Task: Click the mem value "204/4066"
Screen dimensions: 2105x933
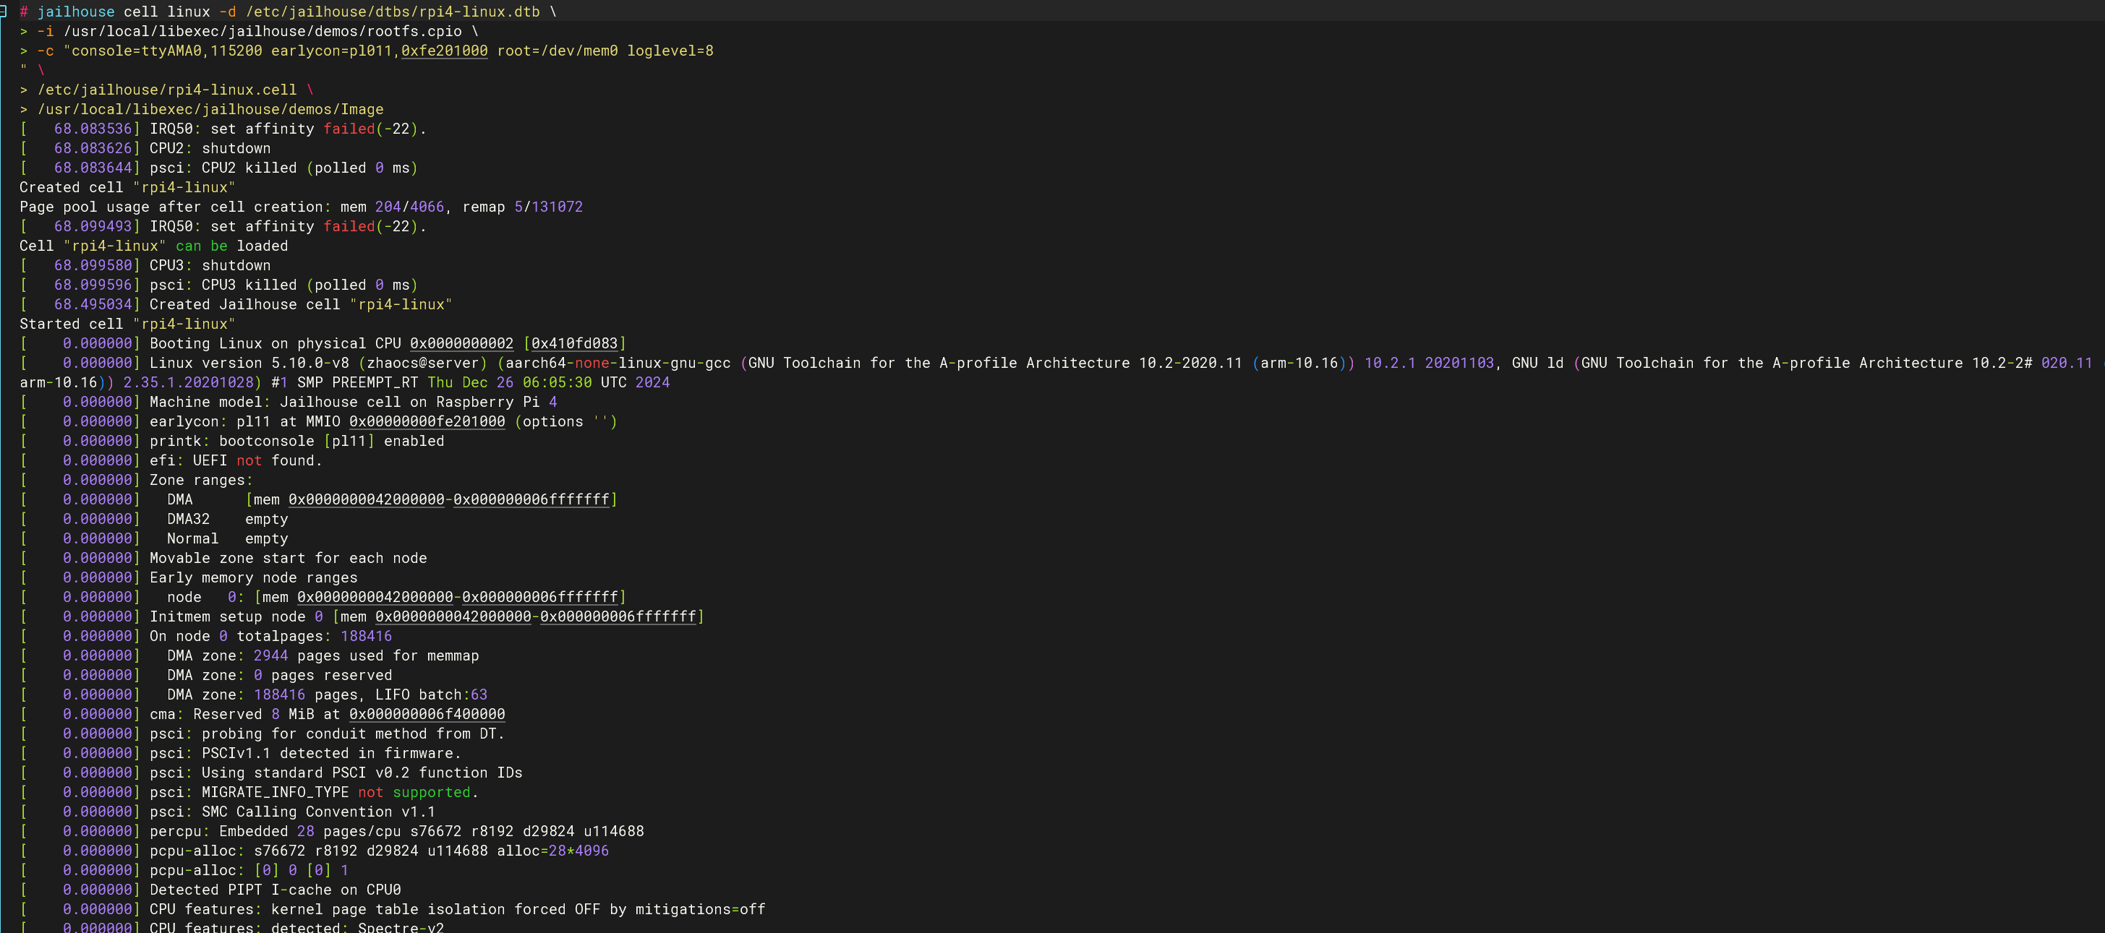Action: tap(409, 207)
